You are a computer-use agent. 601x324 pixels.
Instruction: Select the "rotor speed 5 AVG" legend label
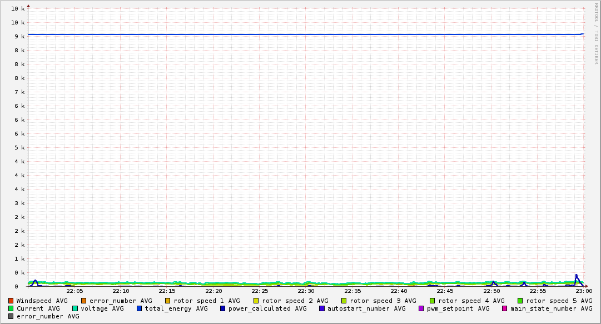[559, 301]
